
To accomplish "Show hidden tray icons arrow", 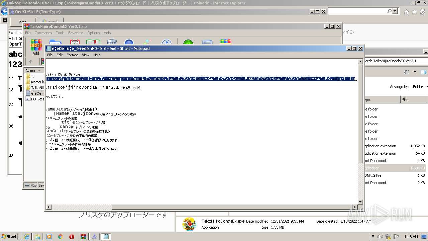I will pyautogui.click(x=373, y=237).
